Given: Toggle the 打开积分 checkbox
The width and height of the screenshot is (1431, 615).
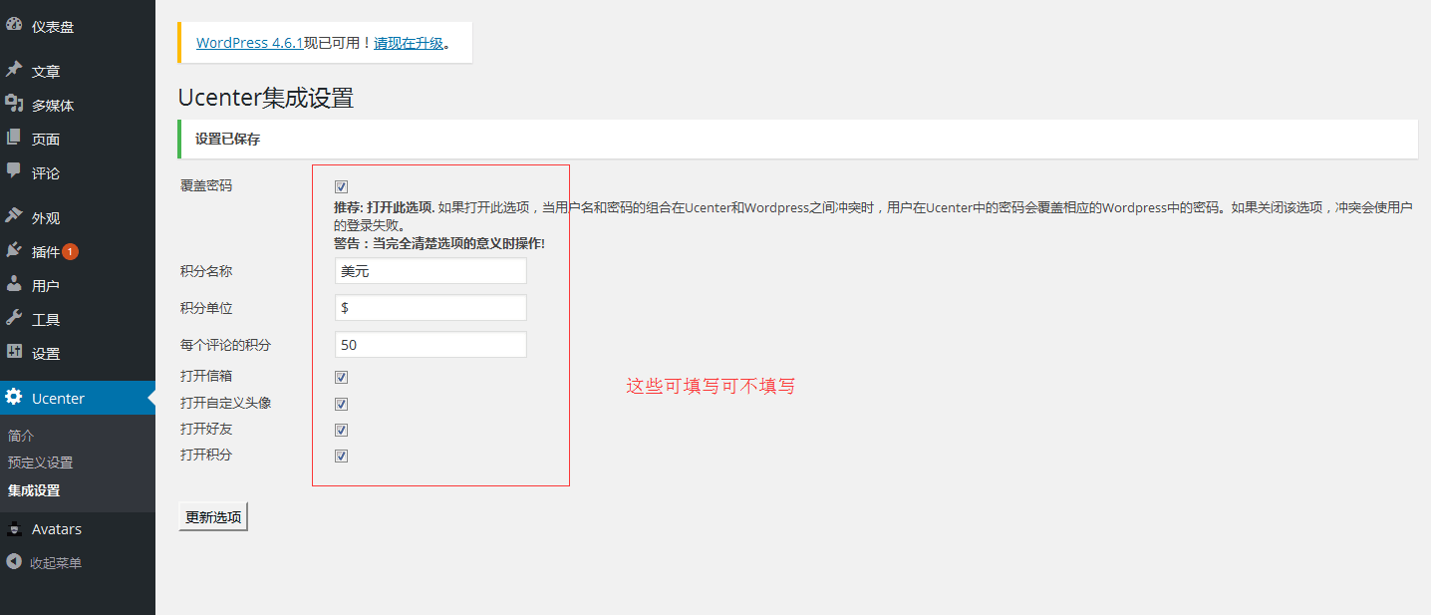Looking at the screenshot, I should (341, 456).
